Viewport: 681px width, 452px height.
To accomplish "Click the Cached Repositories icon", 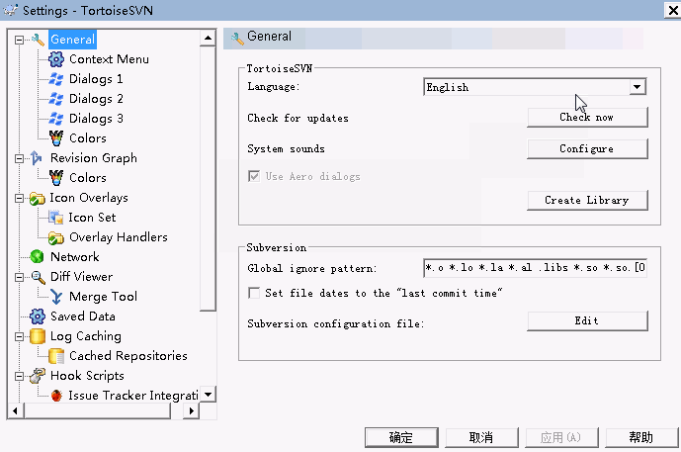I will click(56, 356).
